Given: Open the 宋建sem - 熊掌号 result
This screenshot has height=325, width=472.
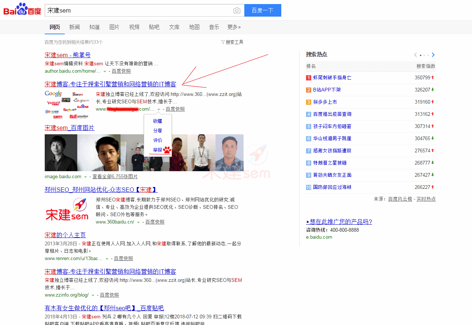Looking at the screenshot, I should click(68, 55).
